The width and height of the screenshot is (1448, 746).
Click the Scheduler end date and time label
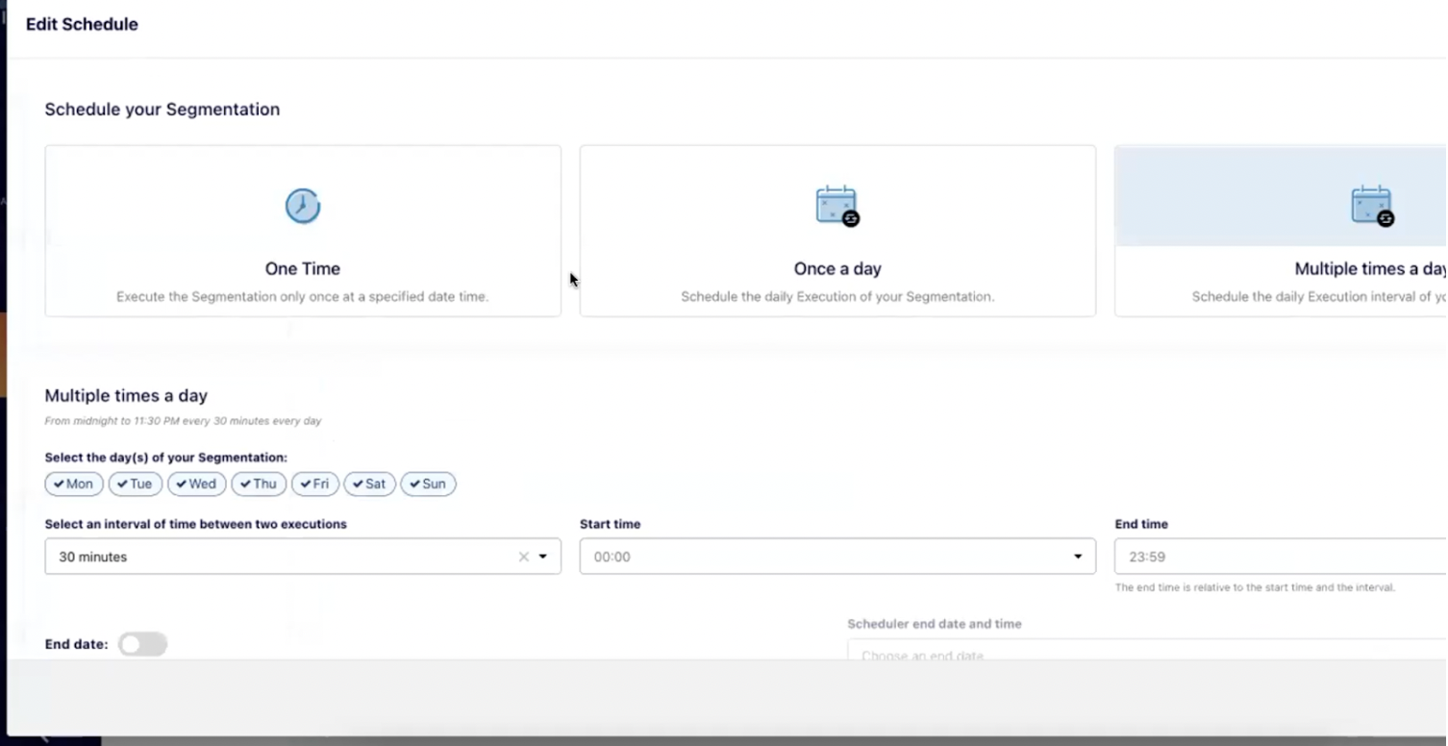935,624
